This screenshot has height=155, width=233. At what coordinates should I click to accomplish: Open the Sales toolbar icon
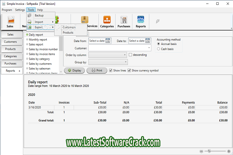pyautogui.click(x=10, y=22)
